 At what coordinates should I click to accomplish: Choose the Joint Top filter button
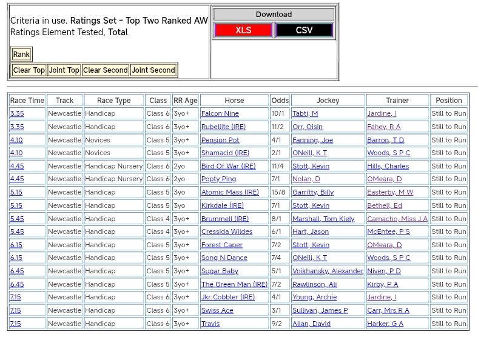click(64, 70)
